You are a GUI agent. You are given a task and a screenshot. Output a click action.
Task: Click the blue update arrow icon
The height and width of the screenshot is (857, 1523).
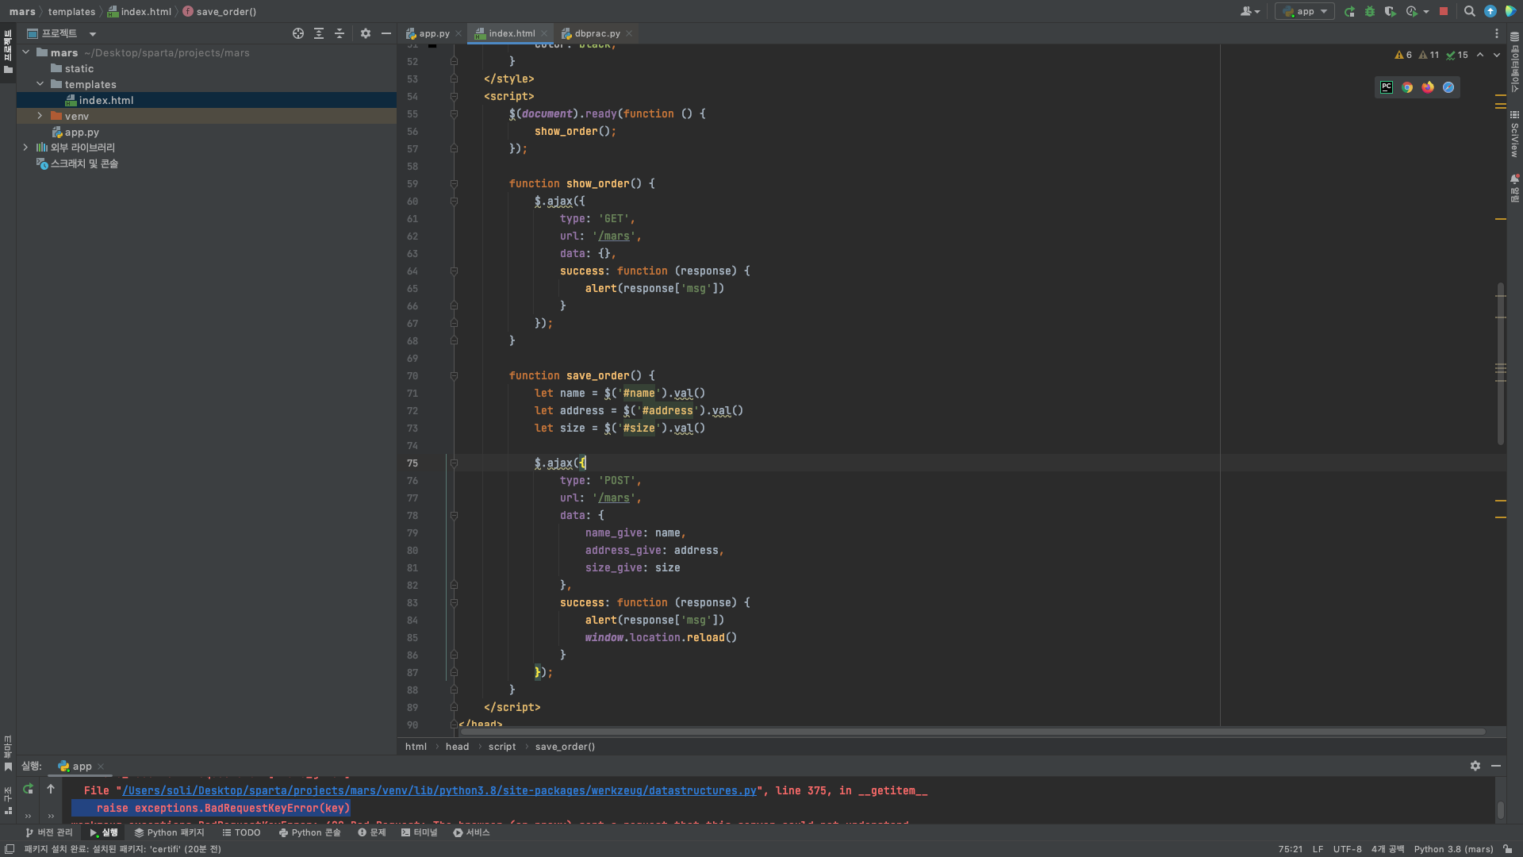(x=1490, y=12)
